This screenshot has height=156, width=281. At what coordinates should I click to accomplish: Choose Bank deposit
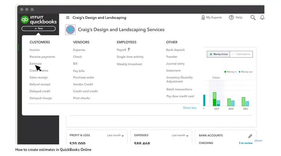point(175,50)
